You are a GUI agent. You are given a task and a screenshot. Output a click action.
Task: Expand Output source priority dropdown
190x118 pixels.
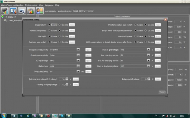(x=78, y=55)
